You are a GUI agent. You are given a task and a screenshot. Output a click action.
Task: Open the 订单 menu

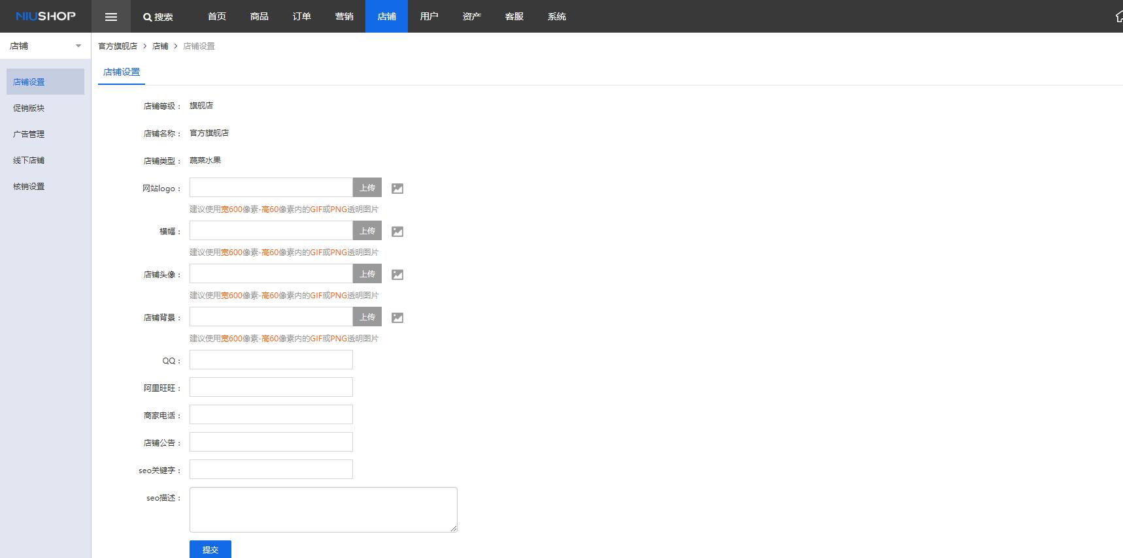[302, 16]
